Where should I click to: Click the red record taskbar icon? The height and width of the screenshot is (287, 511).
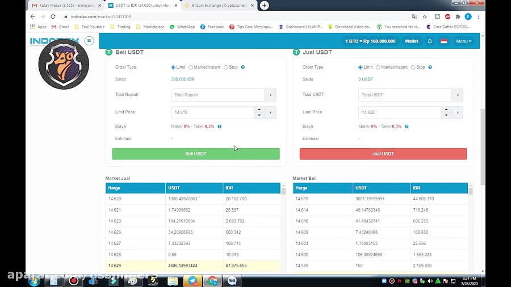(74, 281)
